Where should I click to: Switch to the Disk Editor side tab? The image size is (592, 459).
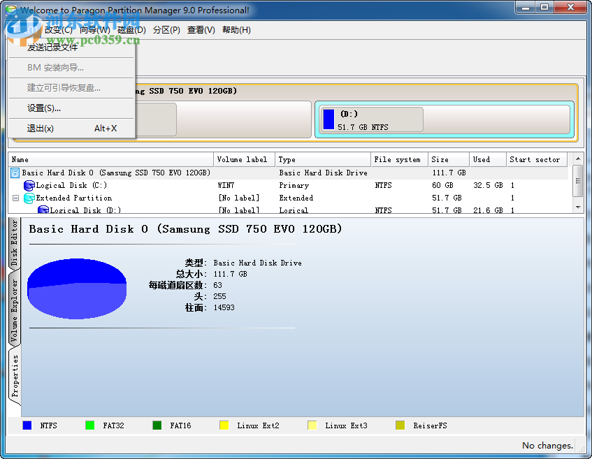pyautogui.click(x=15, y=242)
